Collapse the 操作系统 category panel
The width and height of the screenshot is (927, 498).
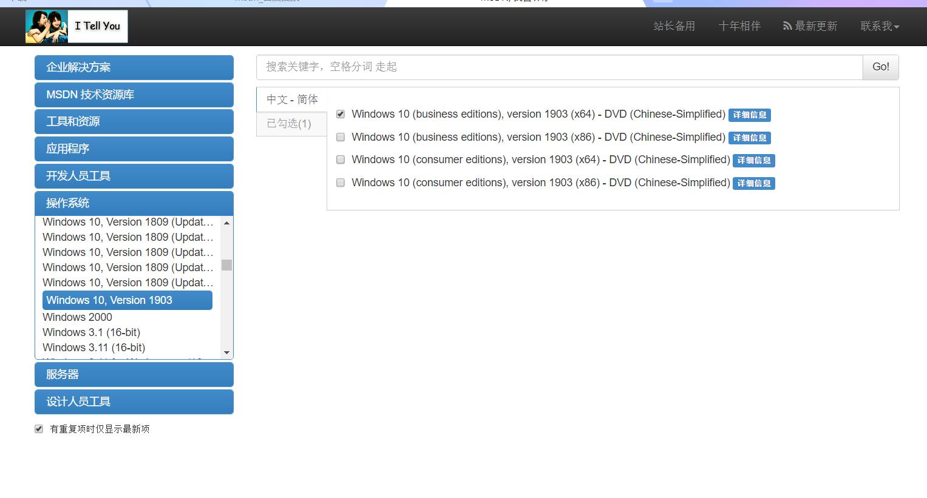pyautogui.click(x=134, y=203)
